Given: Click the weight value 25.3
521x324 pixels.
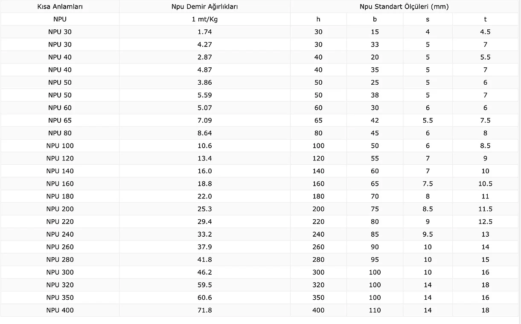Looking at the screenshot, I should (x=205, y=209).
